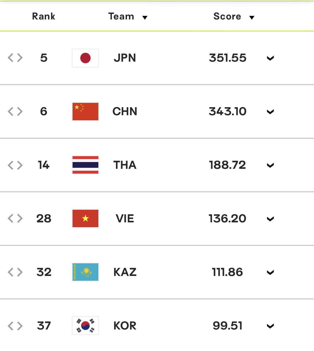Select the Team column header label
The image size is (314, 351).
pyautogui.click(x=121, y=16)
